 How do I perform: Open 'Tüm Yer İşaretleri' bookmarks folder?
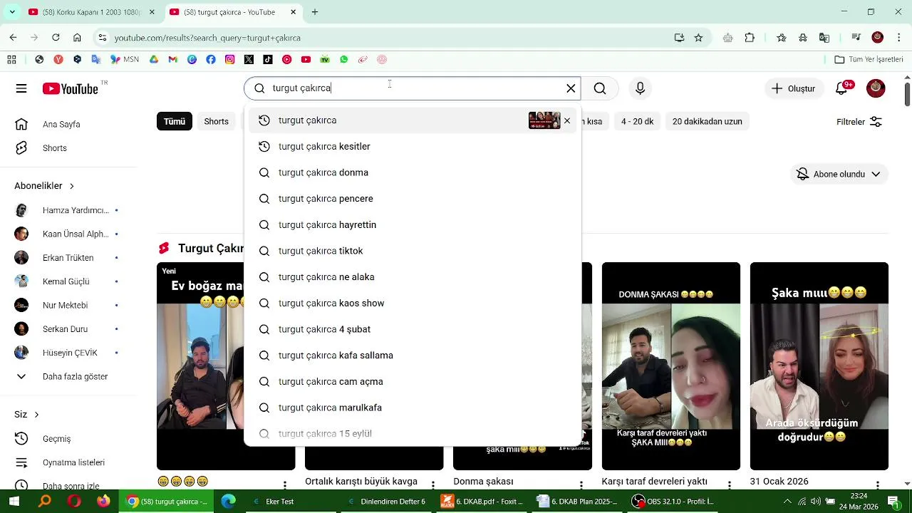[869, 60]
